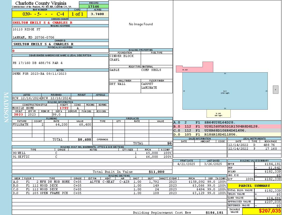Click sketch code row A.0 SR64U28L64D28
282x215 pixels.
[x=227, y=123]
